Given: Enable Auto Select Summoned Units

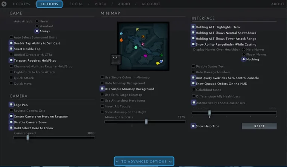Looking at the screenshot, I should coord(11,37).
